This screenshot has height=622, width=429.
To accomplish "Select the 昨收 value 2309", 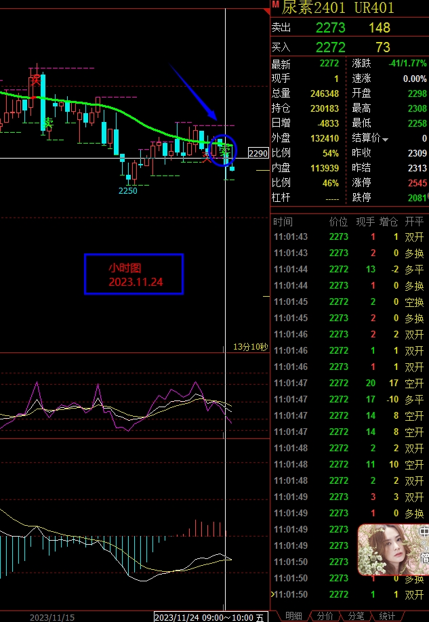I will coord(417,153).
